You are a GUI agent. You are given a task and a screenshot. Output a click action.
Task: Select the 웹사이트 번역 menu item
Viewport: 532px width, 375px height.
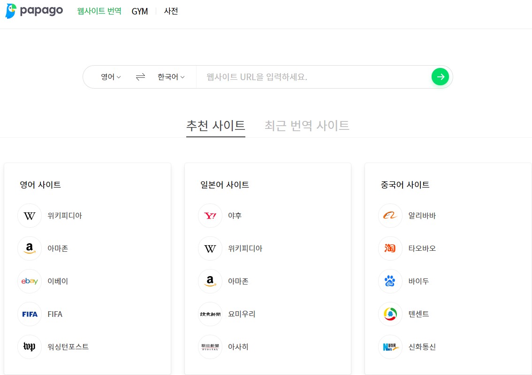99,11
